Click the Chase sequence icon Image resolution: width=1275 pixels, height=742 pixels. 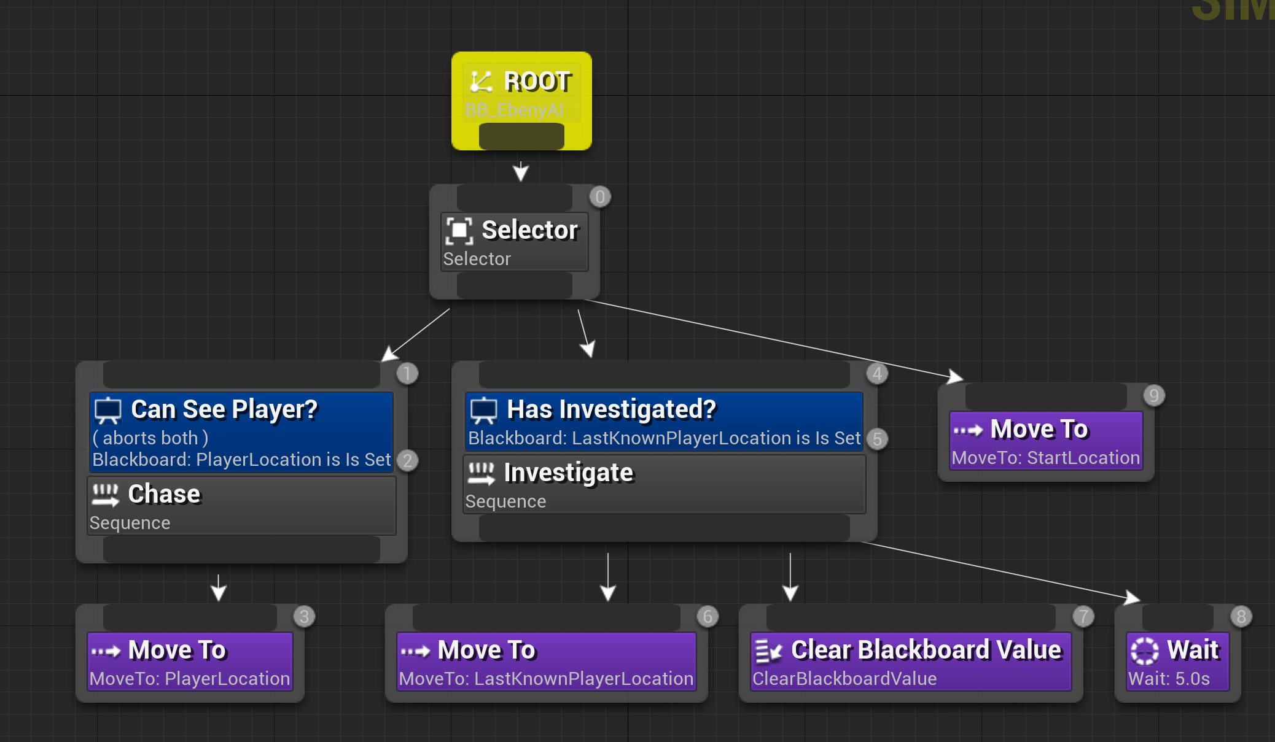105,495
